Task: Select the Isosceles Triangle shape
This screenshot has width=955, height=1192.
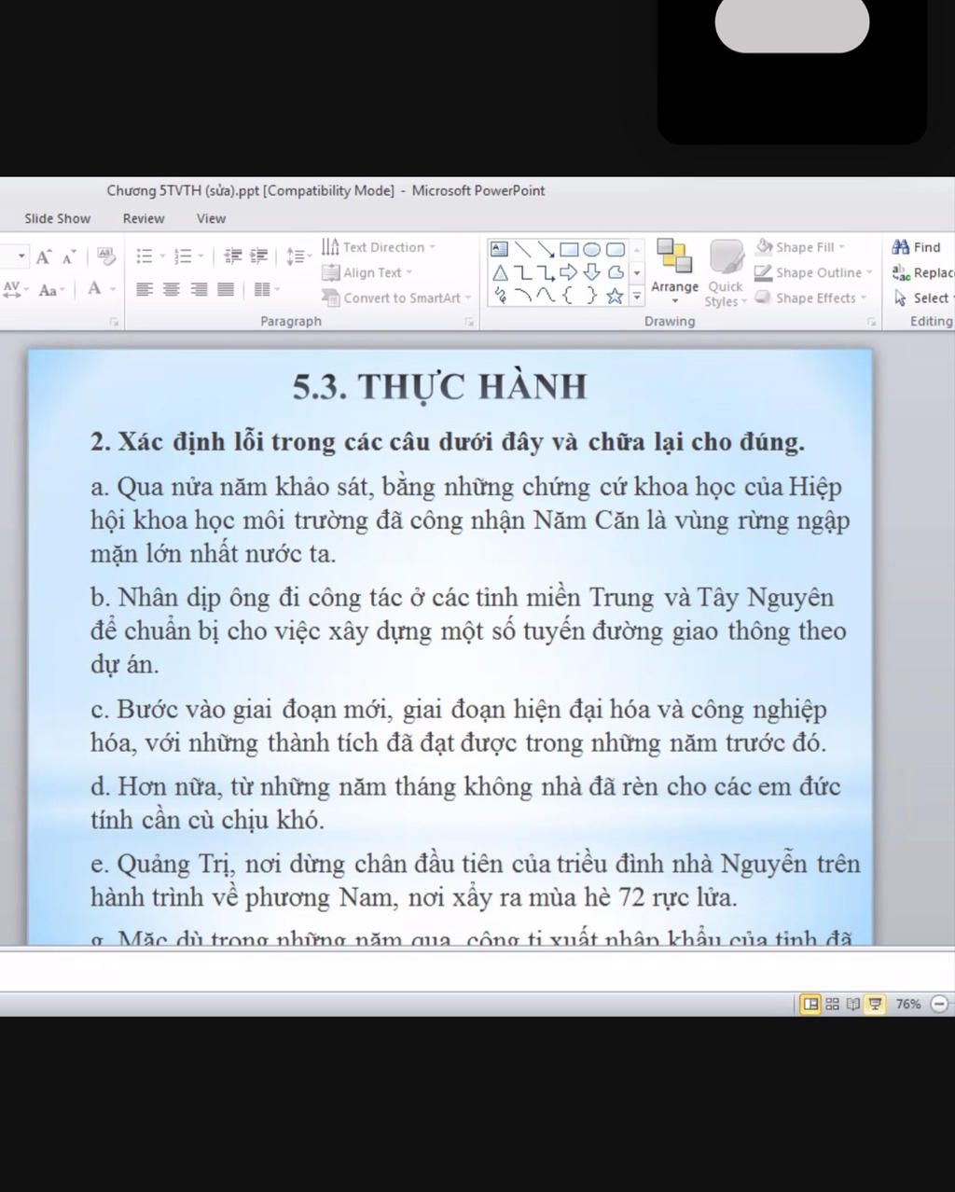Action: [x=500, y=272]
